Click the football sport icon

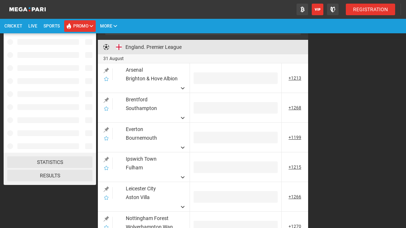[x=106, y=47]
